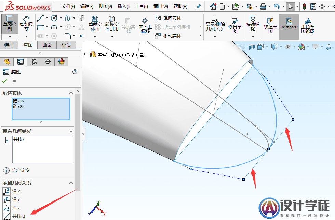The image size is (335, 220).
Task: Click the Home icon in the top toolbar
Action: [x=213, y=7]
